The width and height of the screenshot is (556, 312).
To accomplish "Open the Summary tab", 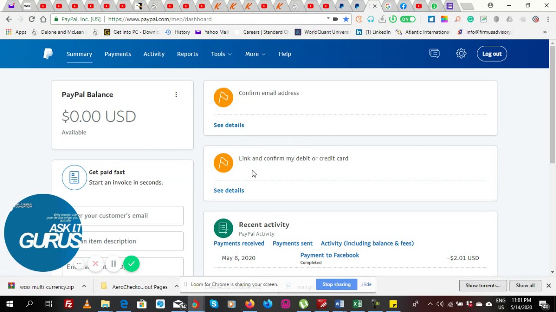I will (x=79, y=54).
